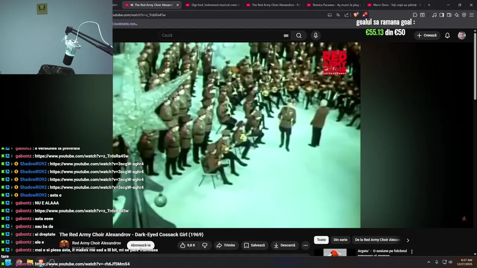Viewport: 477px width, 268px height.
Task: Click the bookmarks now... link in bookmarks bar
Action: [x=125, y=23]
